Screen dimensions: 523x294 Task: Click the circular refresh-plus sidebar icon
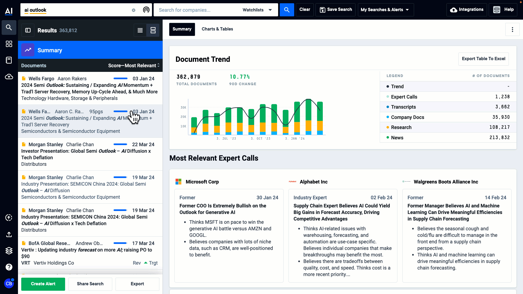coord(9,218)
